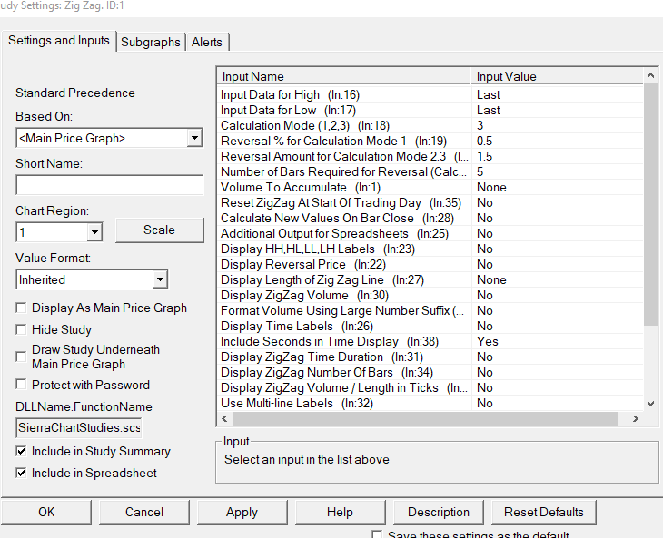Click the 0.5 reversal percent value
The height and width of the screenshot is (538, 663).
pos(485,141)
